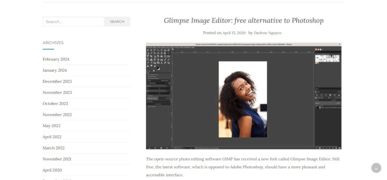Screen dimensions: 387x180
Task: Open the April 2020 archive link
Action: (x=52, y=170)
